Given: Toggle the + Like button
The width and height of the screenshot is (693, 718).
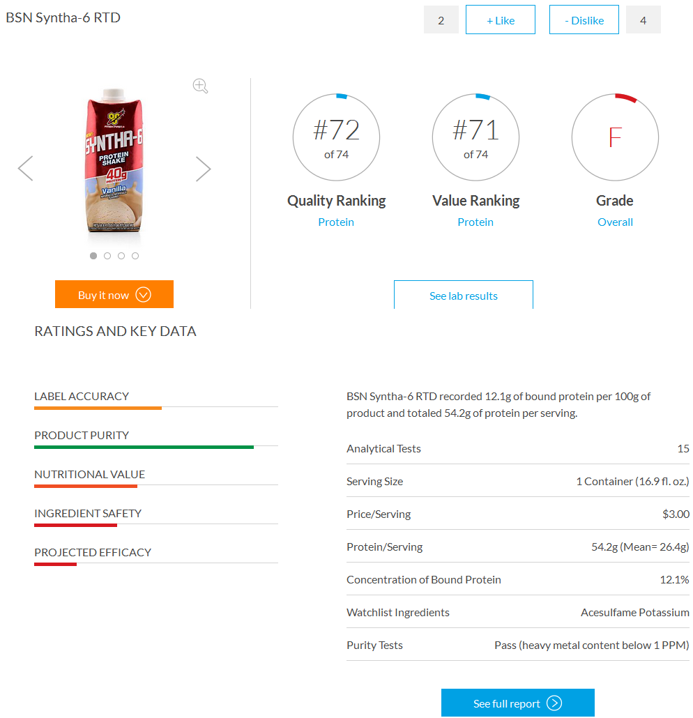Looking at the screenshot, I should (500, 20).
